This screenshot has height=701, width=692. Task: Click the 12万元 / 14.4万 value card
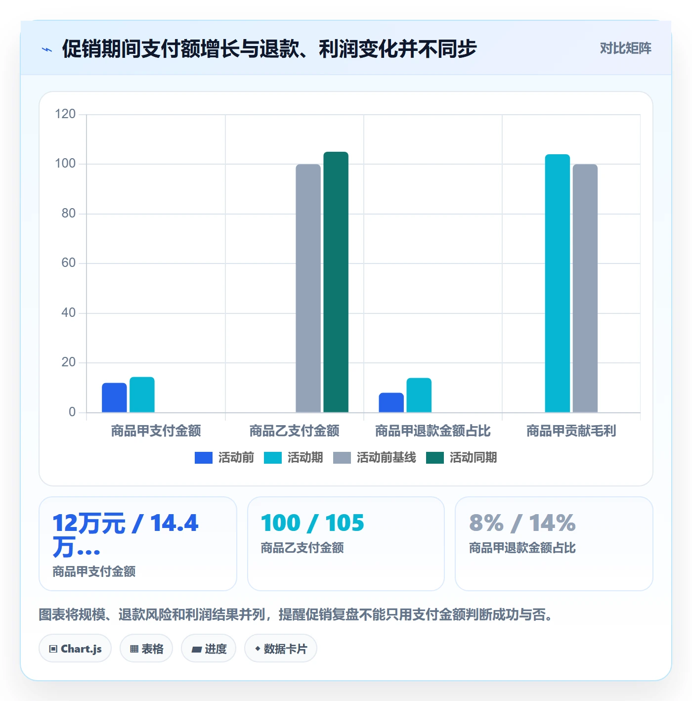[x=137, y=544]
